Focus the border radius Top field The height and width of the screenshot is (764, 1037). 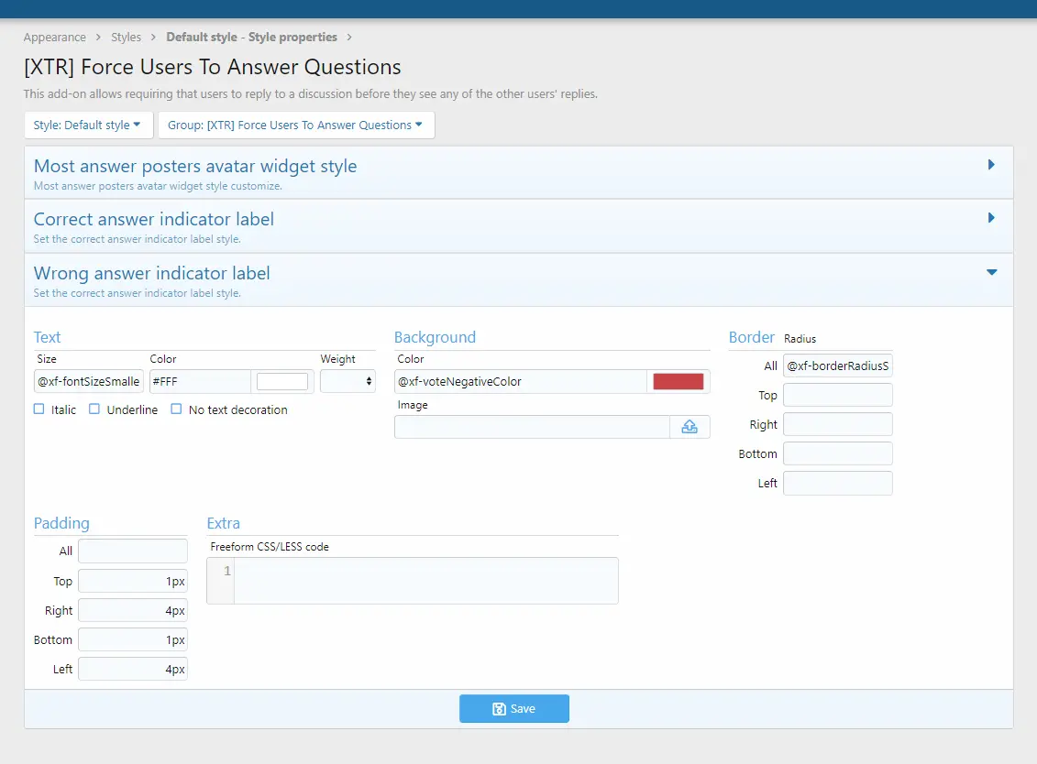point(838,395)
